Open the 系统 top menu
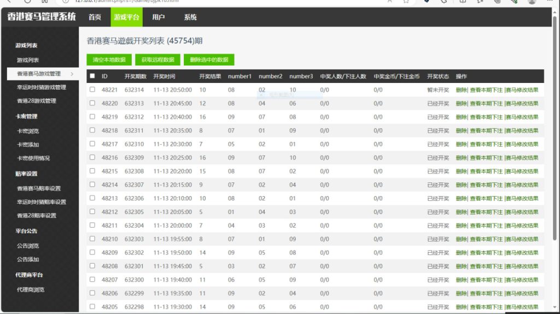The height and width of the screenshot is (314, 560). 190,17
